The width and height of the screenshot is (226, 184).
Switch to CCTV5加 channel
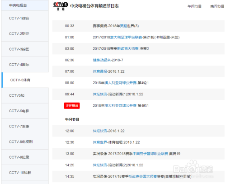25,95
